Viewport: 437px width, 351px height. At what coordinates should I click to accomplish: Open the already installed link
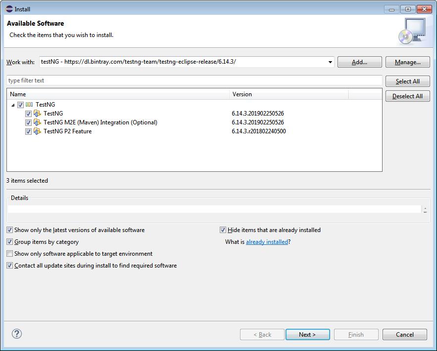point(267,242)
